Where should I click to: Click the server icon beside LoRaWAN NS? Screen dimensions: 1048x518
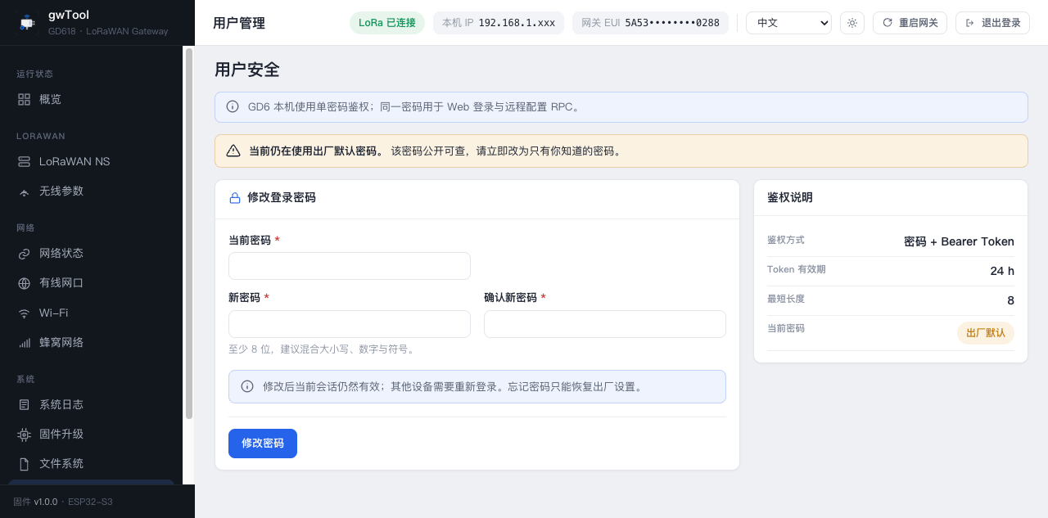(x=24, y=161)
